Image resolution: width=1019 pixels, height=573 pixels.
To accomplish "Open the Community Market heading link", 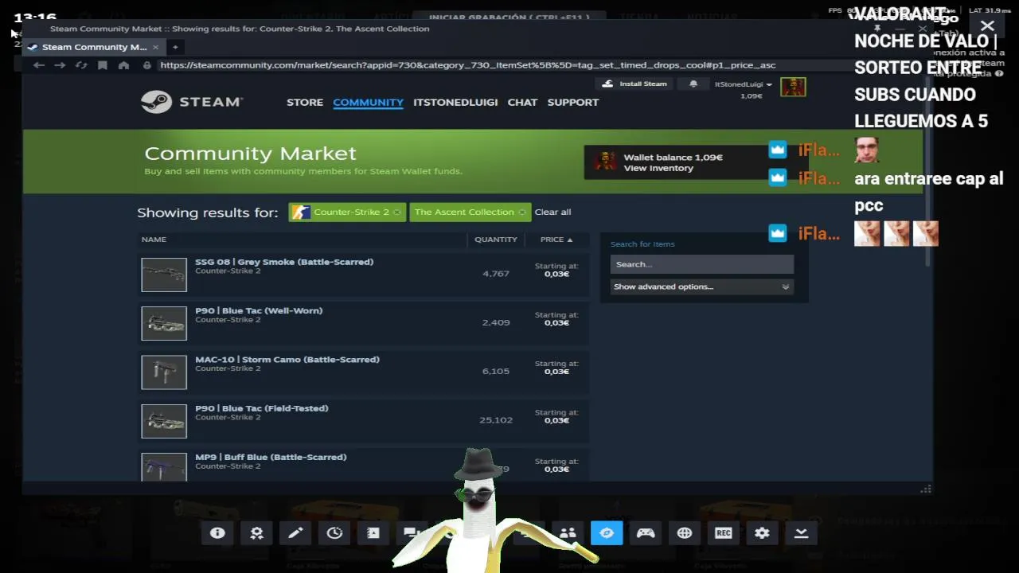I will [x=250, y=154].
